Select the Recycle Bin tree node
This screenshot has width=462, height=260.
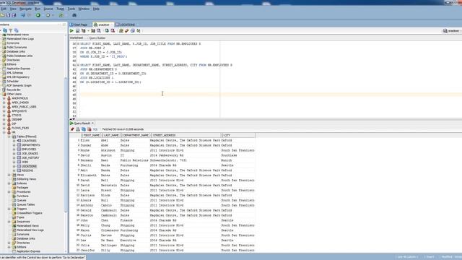14,90
